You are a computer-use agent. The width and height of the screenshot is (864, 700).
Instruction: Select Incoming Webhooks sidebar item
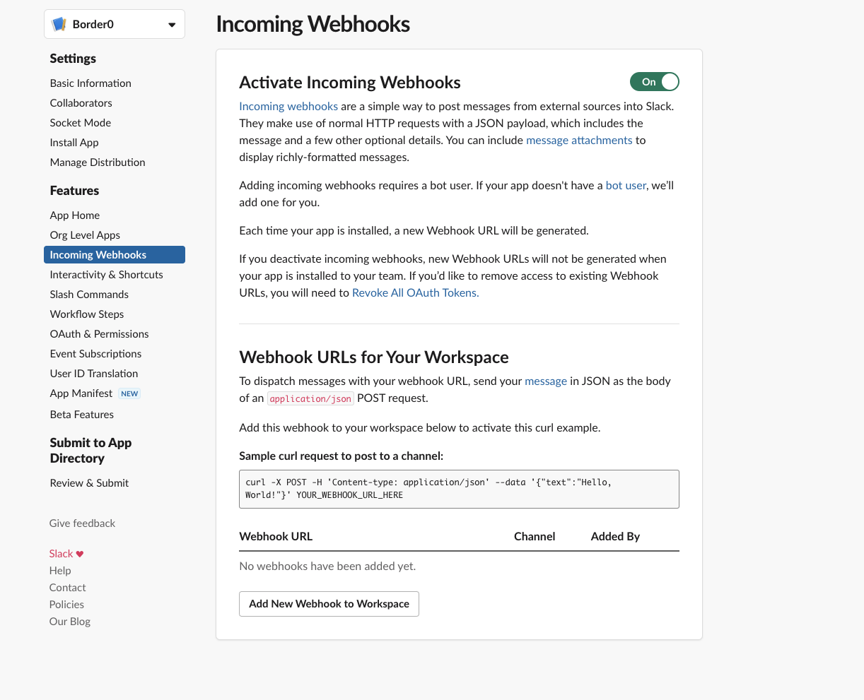tap(115, 255)
